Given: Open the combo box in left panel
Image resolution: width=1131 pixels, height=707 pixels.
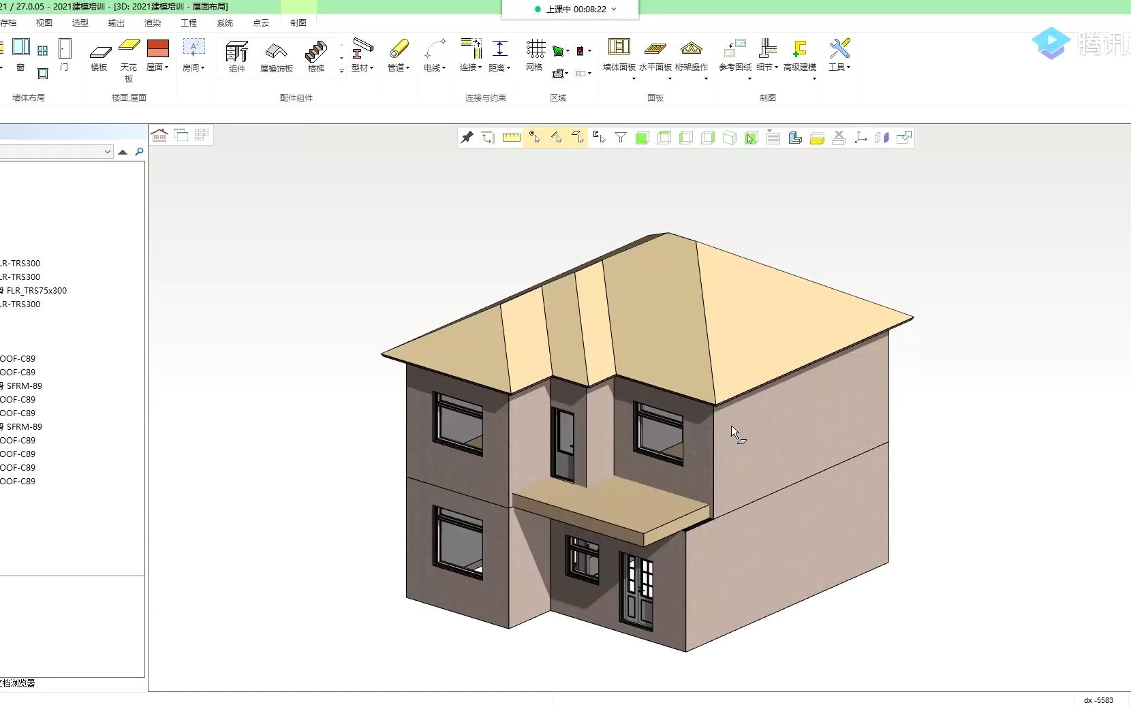Looking at the screenshot, I should [x=57, y=151].
